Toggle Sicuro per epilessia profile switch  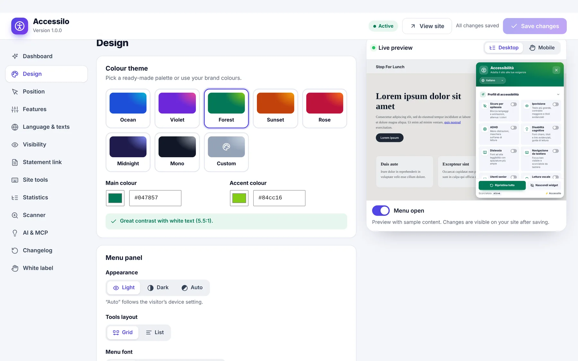tap(514, 104)
